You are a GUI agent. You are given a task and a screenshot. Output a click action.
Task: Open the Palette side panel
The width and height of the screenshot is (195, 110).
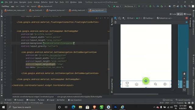coord(112,21)
